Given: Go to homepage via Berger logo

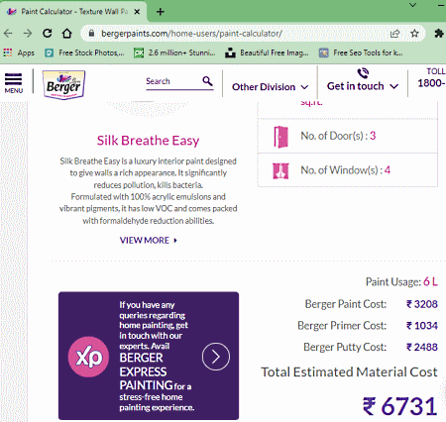Looking at the screenshot, I should [63, 84].
